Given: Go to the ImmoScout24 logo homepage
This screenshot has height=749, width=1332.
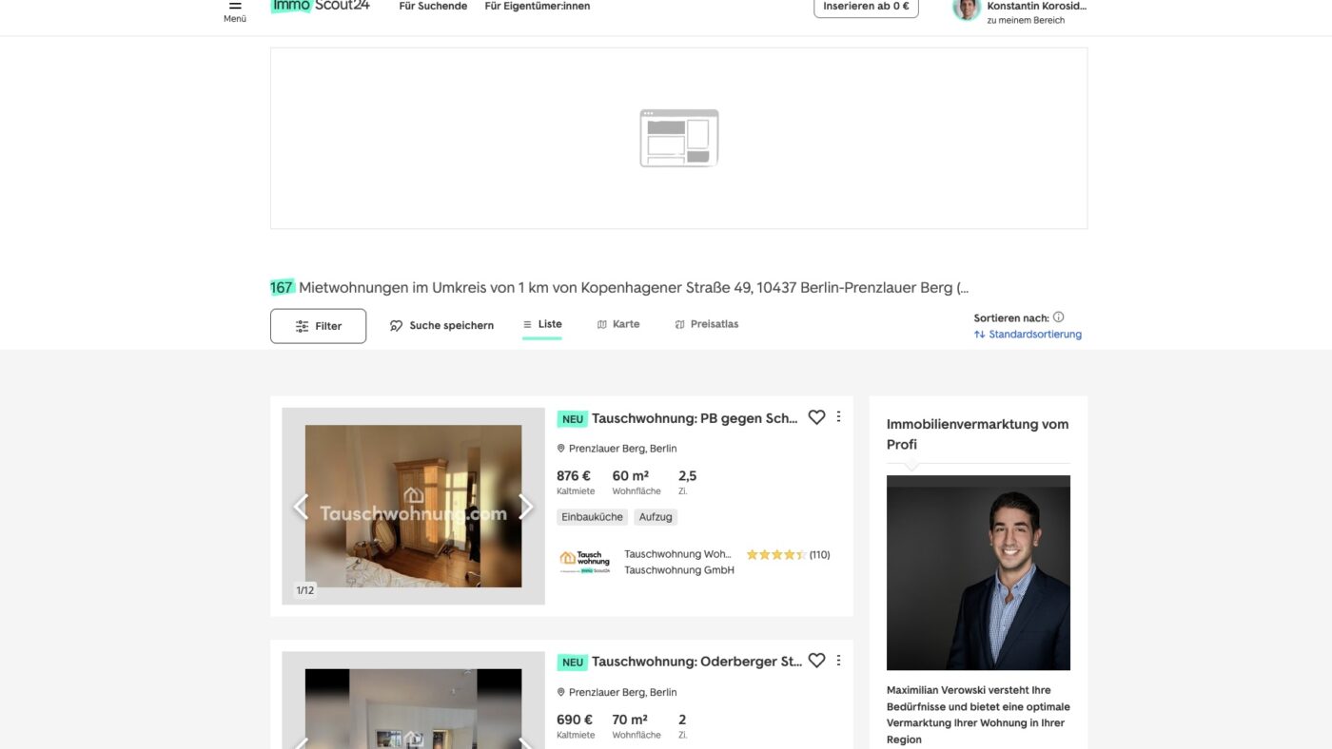Looking at the screenshot, I should [320, 6].
